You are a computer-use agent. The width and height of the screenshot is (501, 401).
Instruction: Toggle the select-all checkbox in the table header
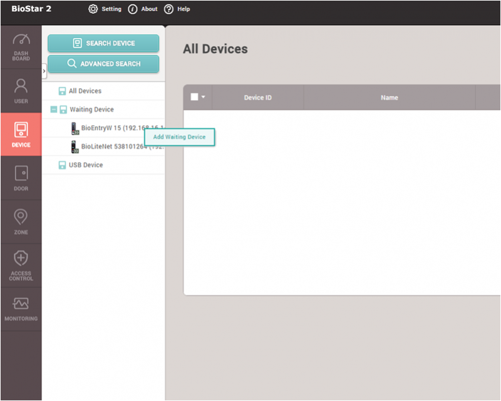(x=194, y=97)
